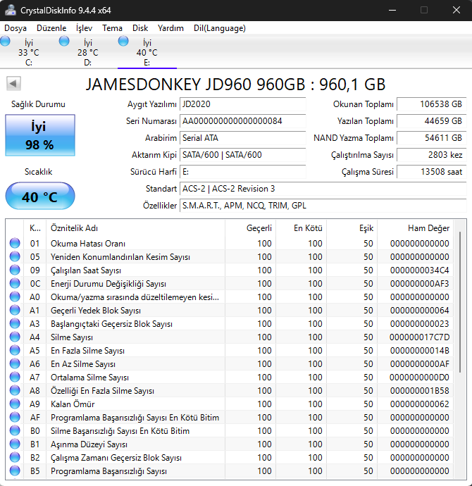Image resolution: width=472 pixels, height=486 pixels.
Task: Open the İşlev menu
Action: pyautogui.click(x=84, y=28)
